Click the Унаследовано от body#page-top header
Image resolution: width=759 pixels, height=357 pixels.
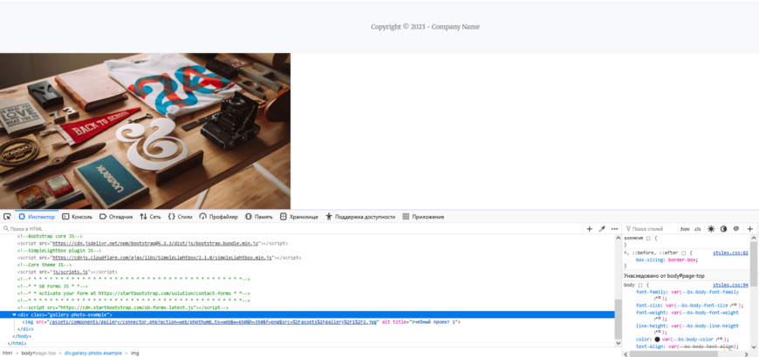tap(686, 275)
